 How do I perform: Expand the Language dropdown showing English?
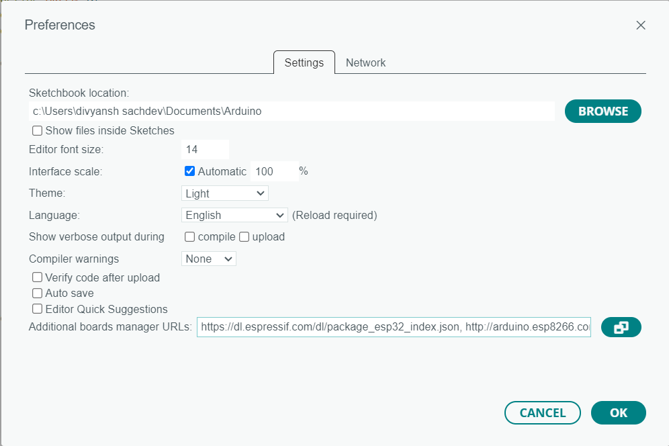coord(234,215)
